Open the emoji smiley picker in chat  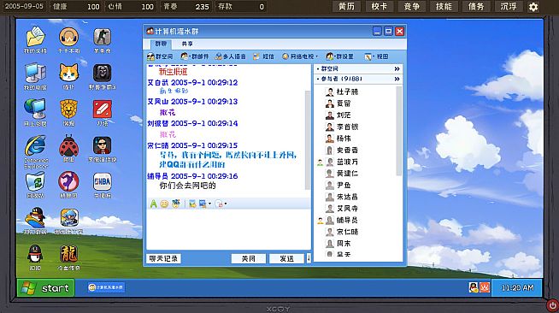(164, 204)
